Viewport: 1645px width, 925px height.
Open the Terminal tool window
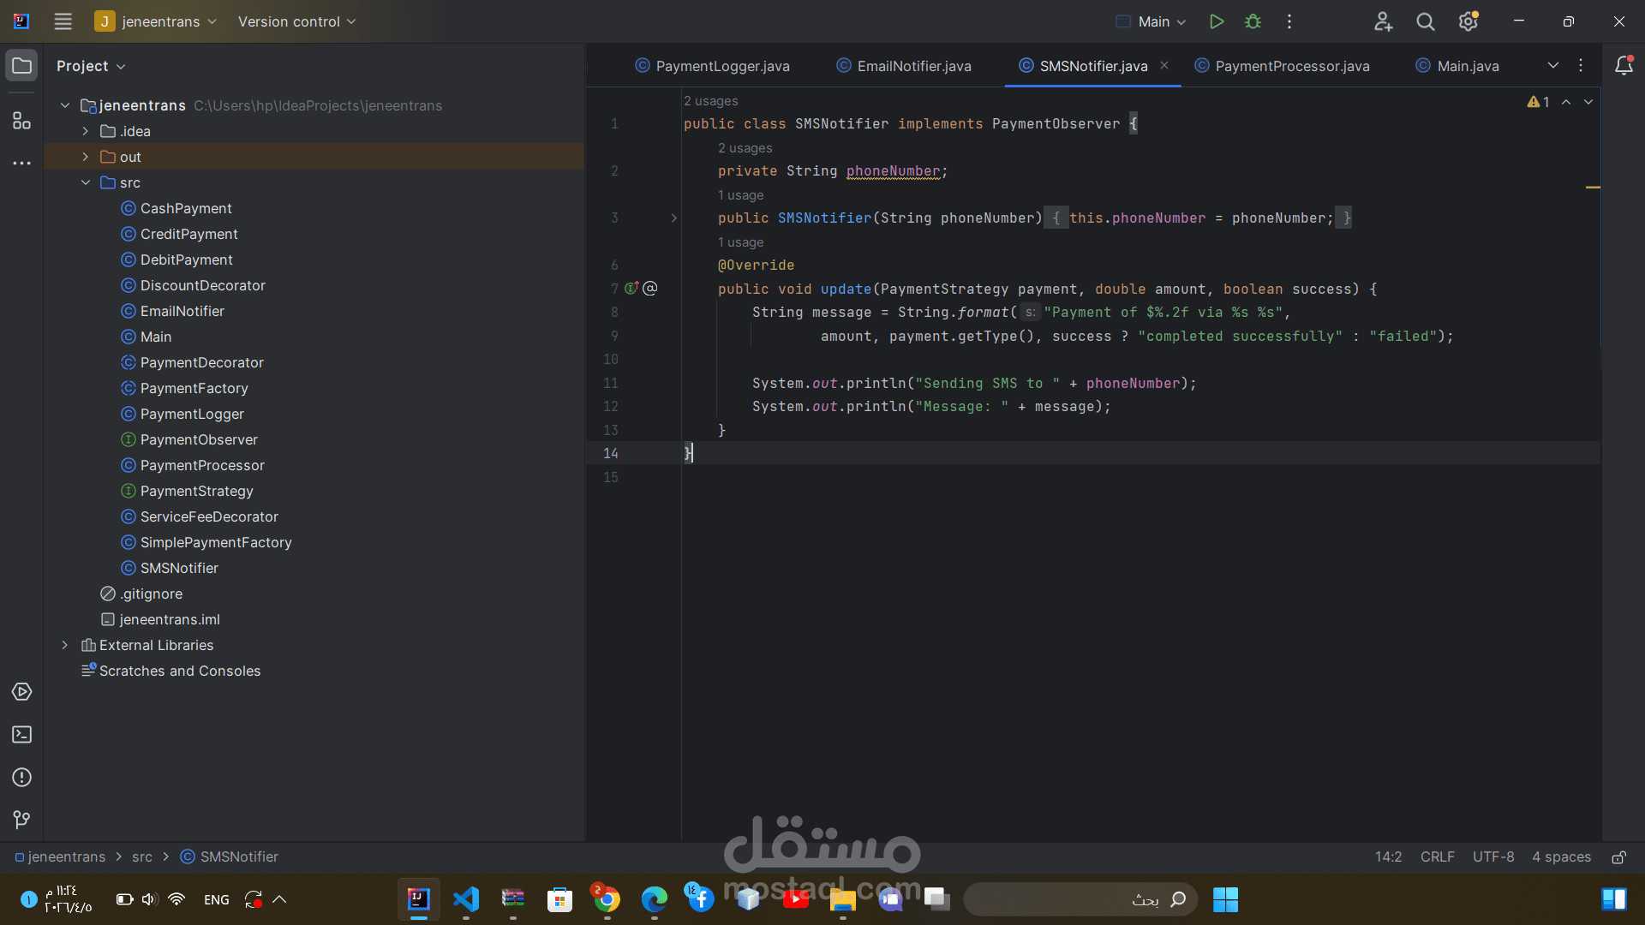pyautogui.click(x=21, y=735)
